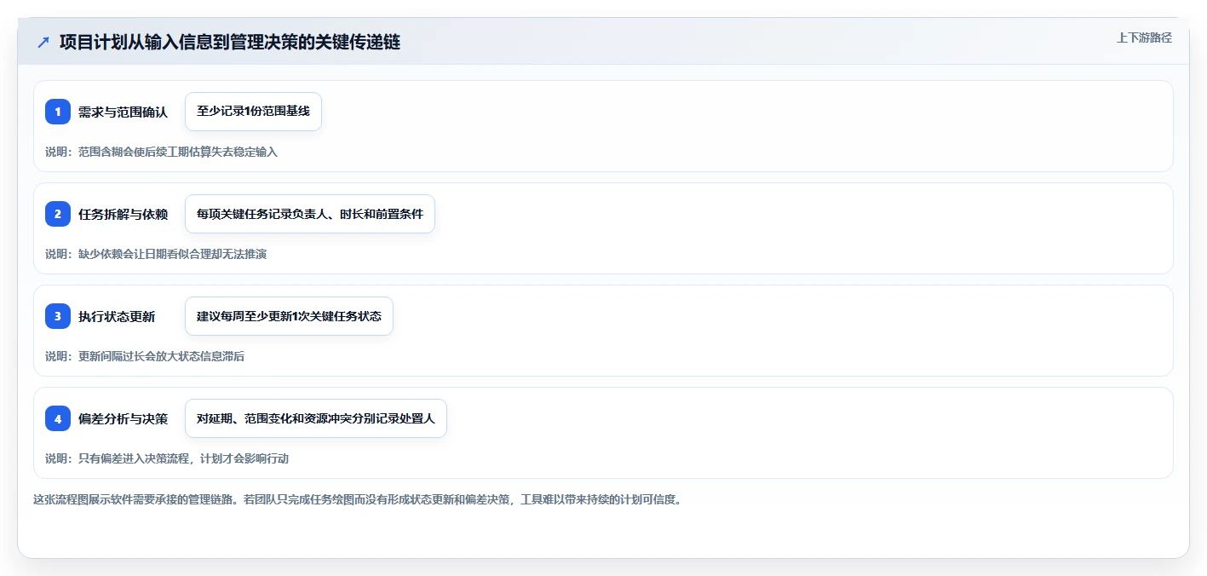Click the step number 4 badge
The image size is (1207, 576).
tap(58, 418)
